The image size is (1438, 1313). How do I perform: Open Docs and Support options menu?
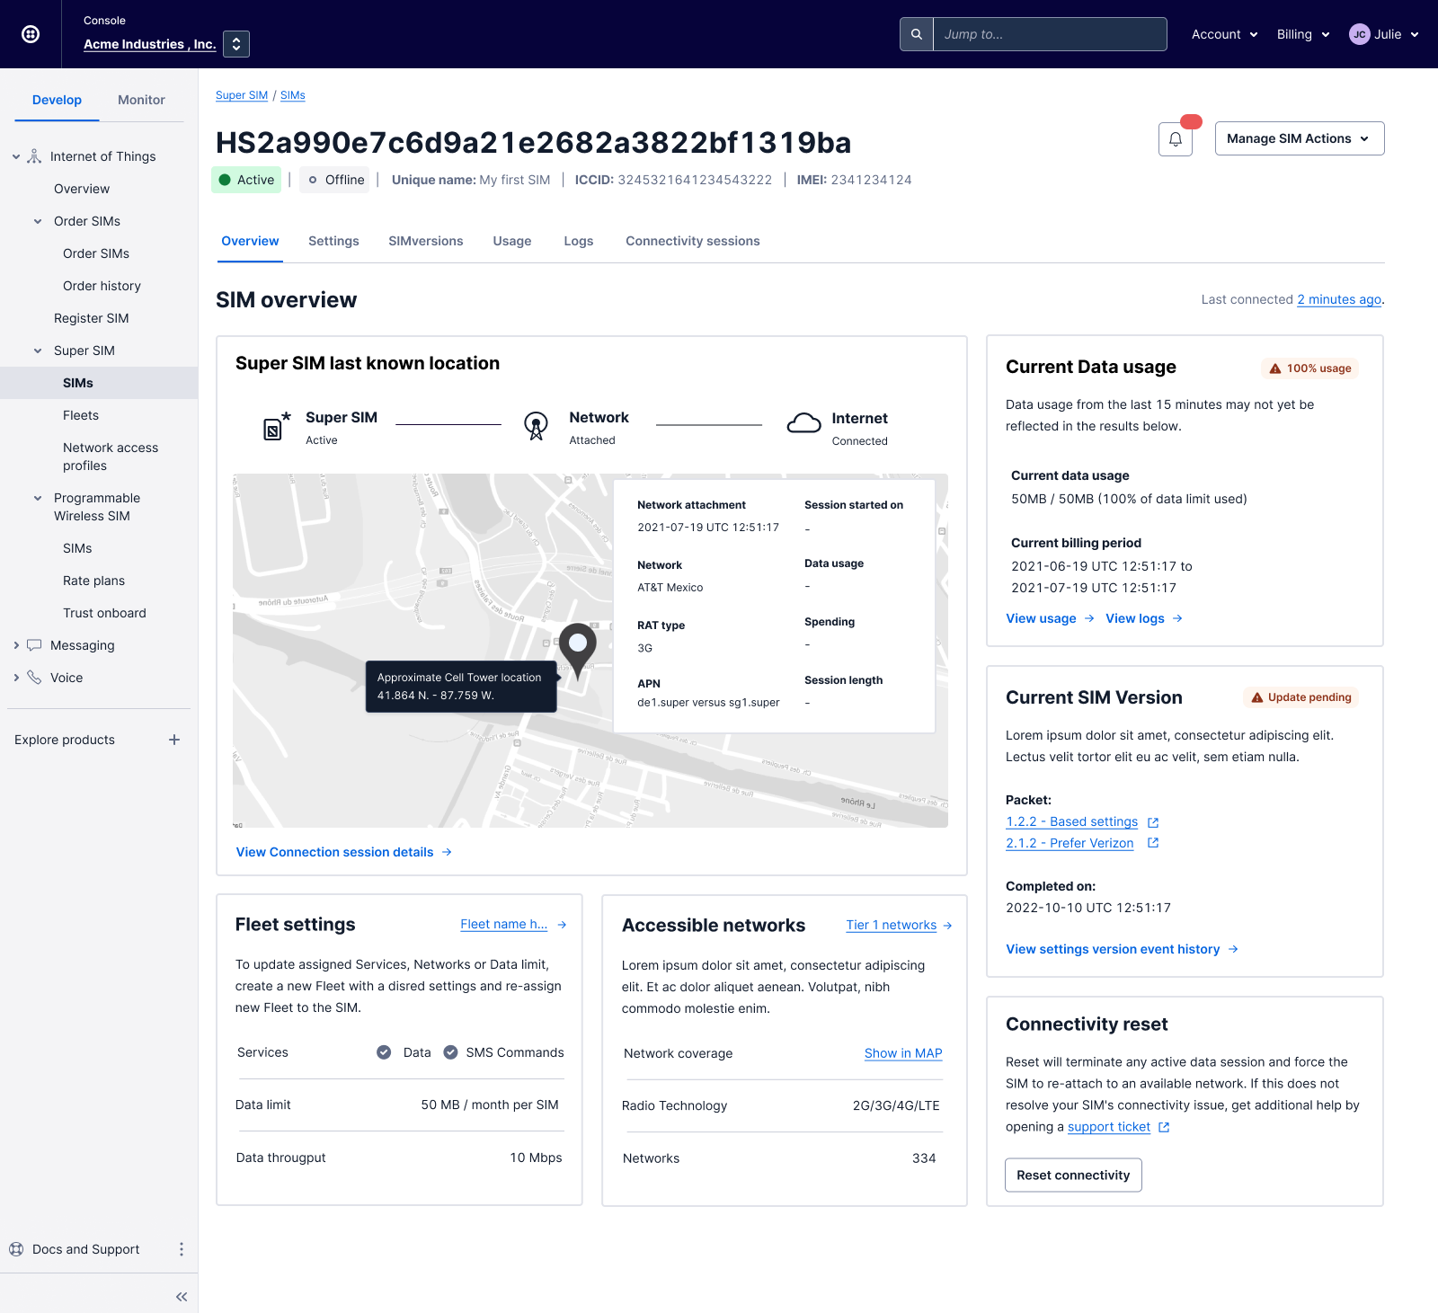pyautogui.click(x=182, y=1249)
